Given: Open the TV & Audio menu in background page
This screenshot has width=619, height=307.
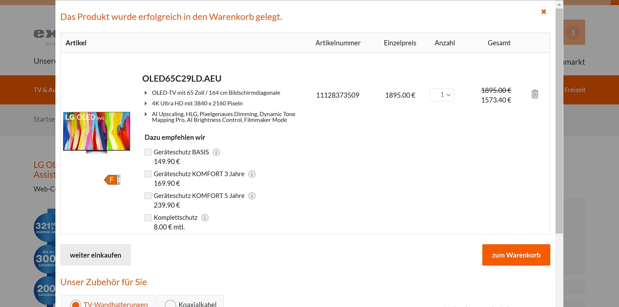Looking at the screenshot, I should click(x=44, y=90).
